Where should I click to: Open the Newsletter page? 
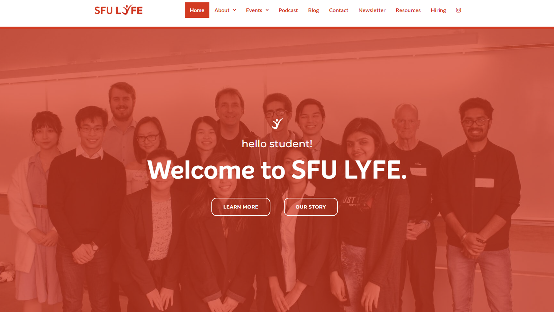(x=372, y=10)
